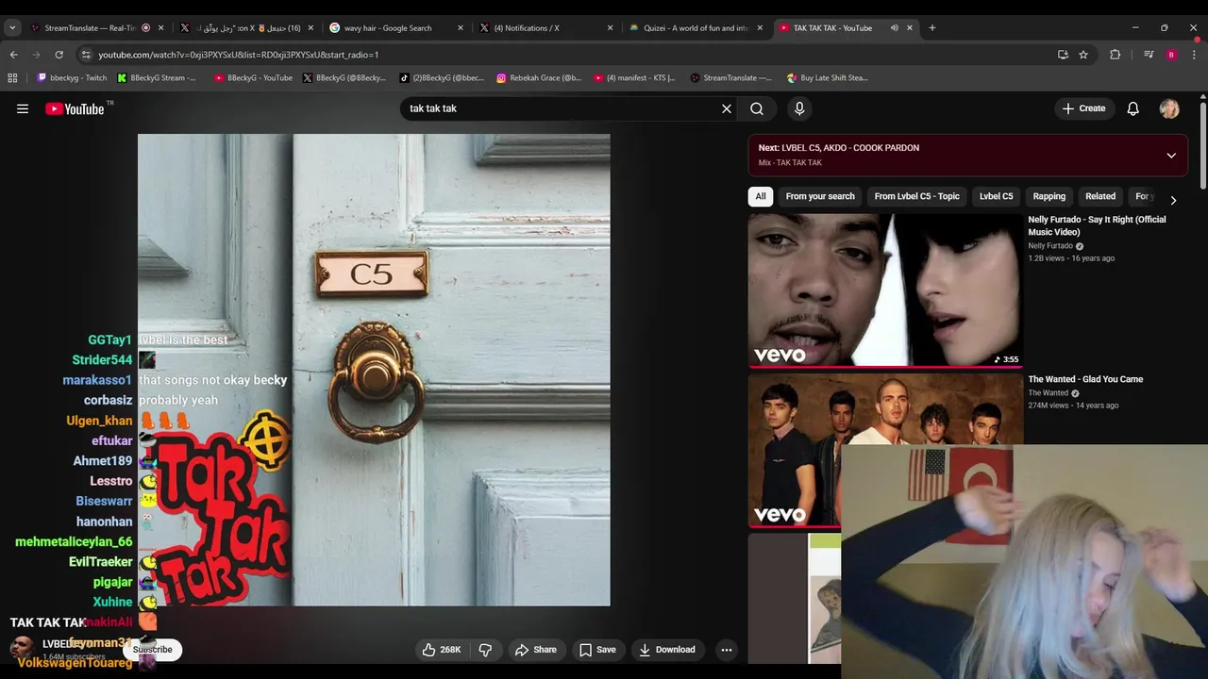
Task: Subscribe to the LVBEL C5 channel
Action: 153,650
